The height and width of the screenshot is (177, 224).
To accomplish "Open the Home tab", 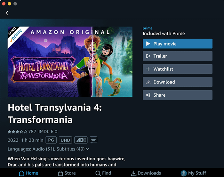I will [x=28, y=173].
